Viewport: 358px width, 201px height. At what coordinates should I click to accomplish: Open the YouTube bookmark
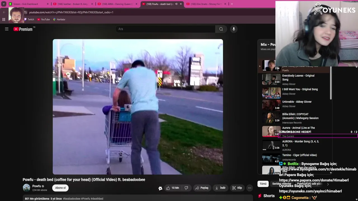(43, 20)
